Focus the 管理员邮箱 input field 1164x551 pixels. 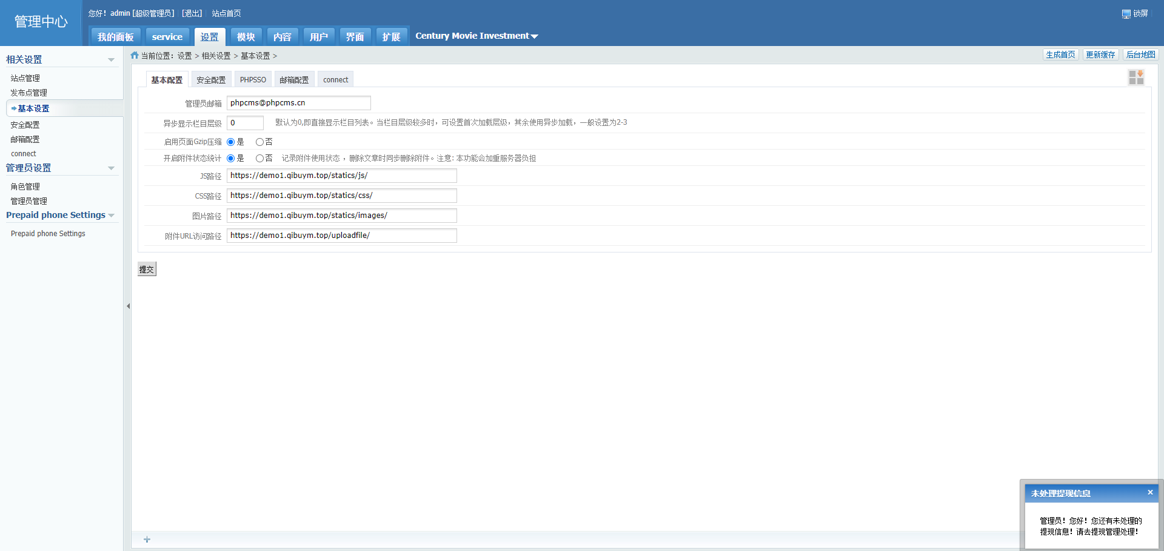pos(299,103)
